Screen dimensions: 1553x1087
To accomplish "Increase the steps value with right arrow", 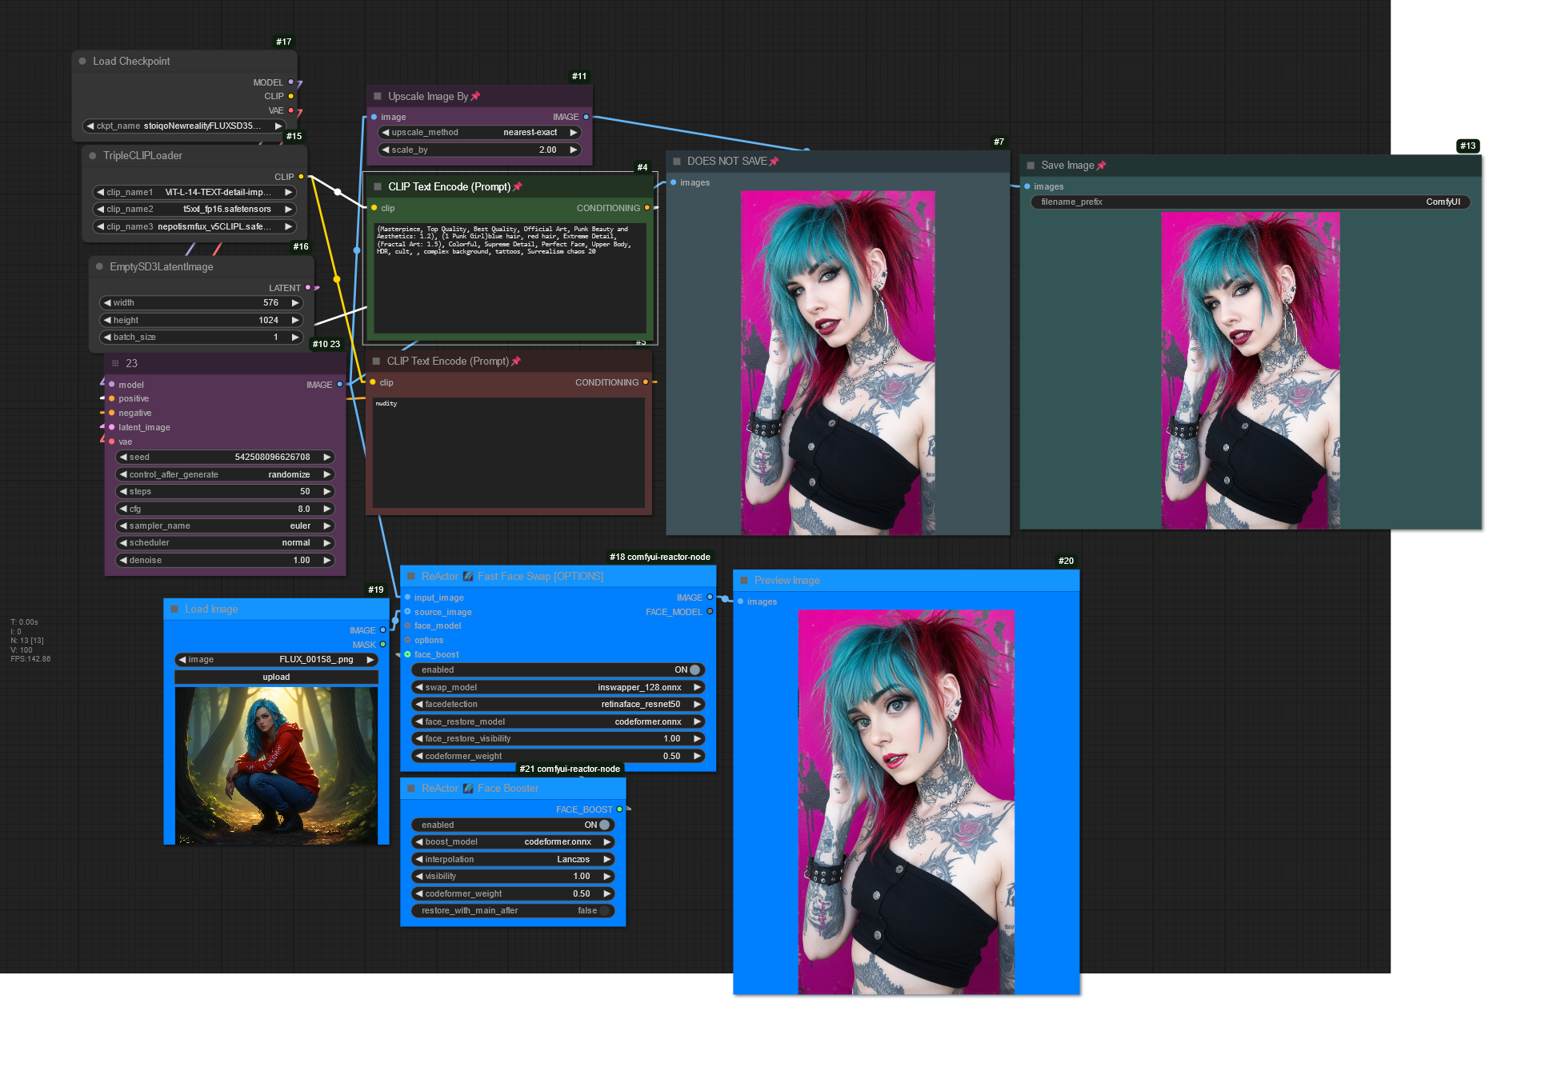I will 326,491.
